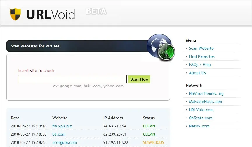Click arrow bullet beside OhStats.com
The height and width of the screenshot is (147, 252).
(x=186, y=118)
